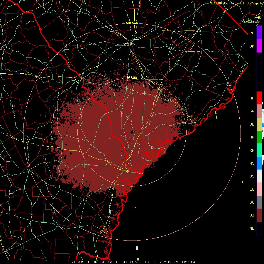Click the BI legend label

252,215
